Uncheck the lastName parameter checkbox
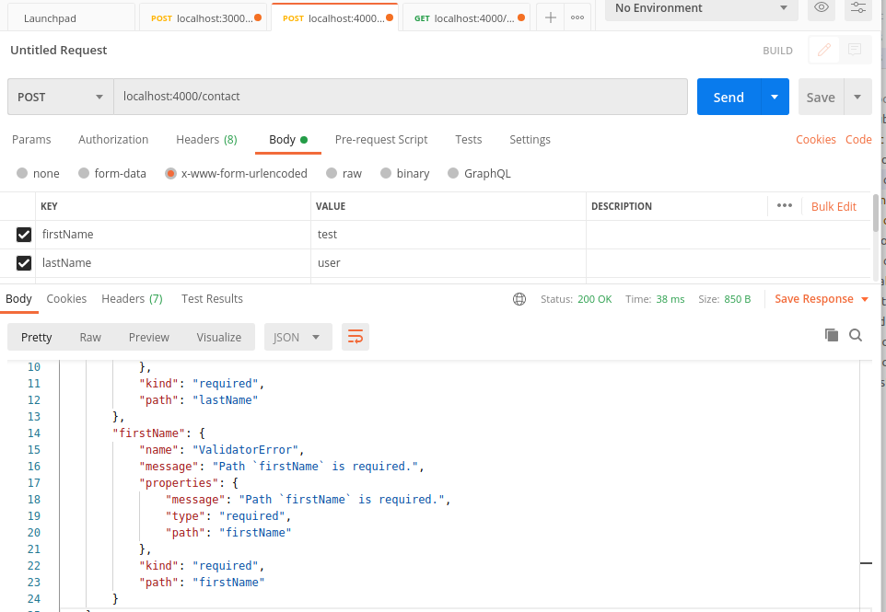 coord(23,262)
